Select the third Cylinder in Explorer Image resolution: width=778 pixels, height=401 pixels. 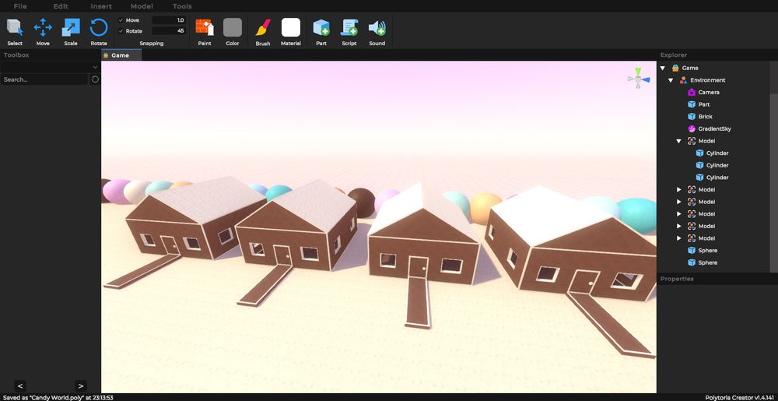pos(717,178)
